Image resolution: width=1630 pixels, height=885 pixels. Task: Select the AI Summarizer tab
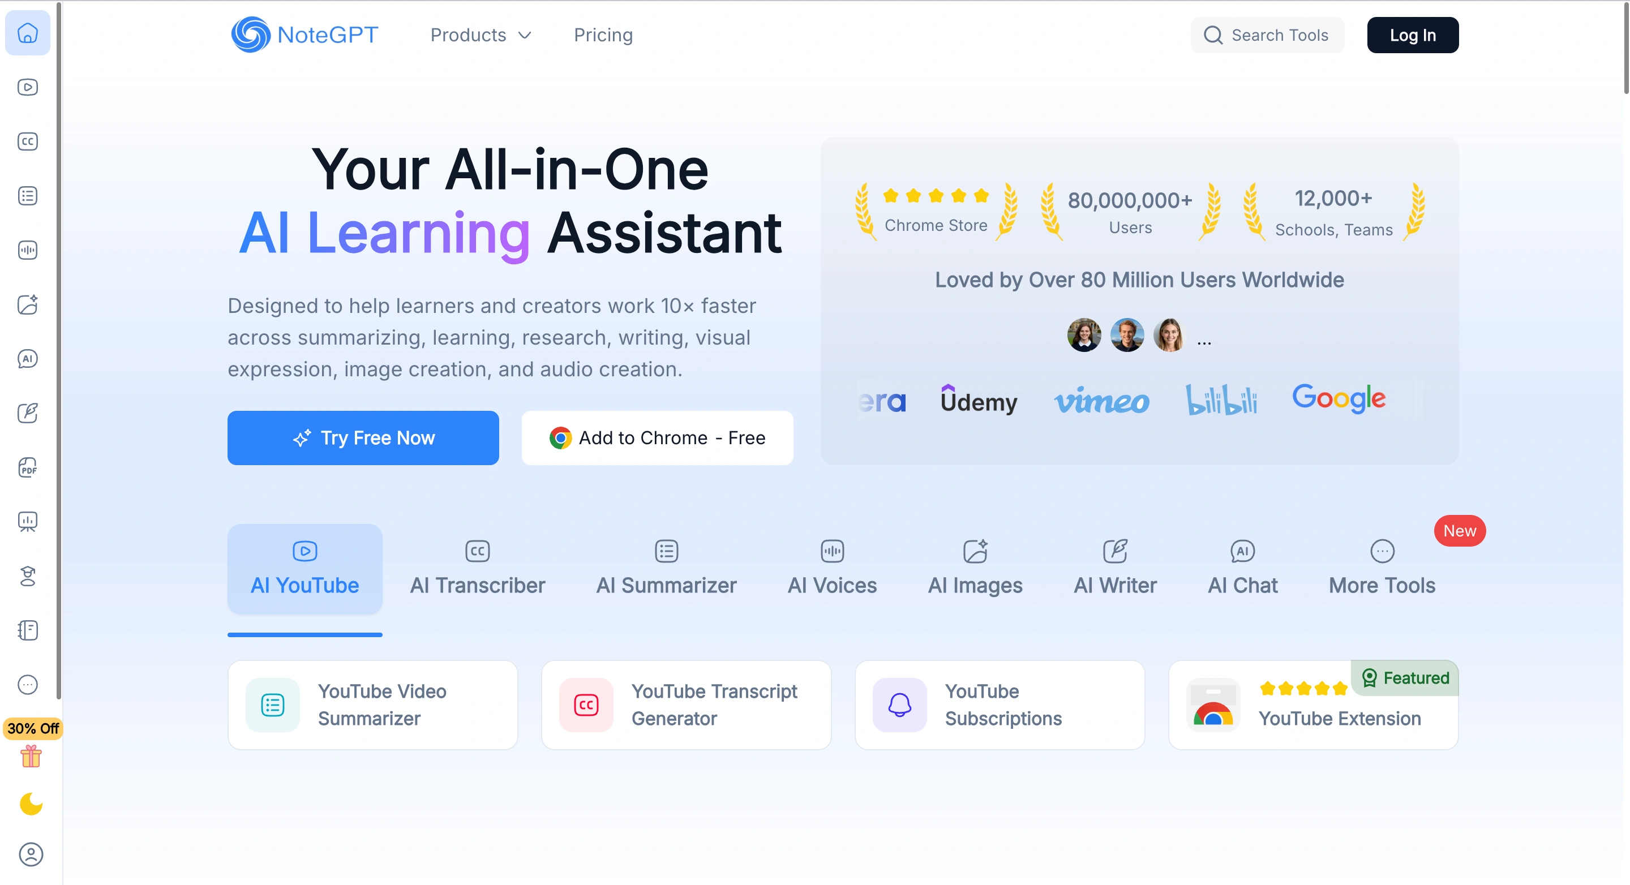pyautogui.click(x=666, y=568)
